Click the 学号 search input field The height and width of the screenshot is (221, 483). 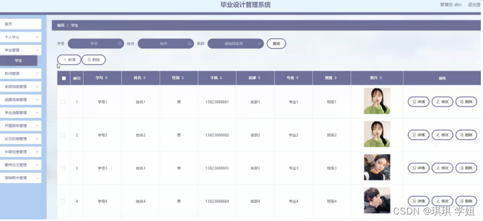[x=96, y=44]
